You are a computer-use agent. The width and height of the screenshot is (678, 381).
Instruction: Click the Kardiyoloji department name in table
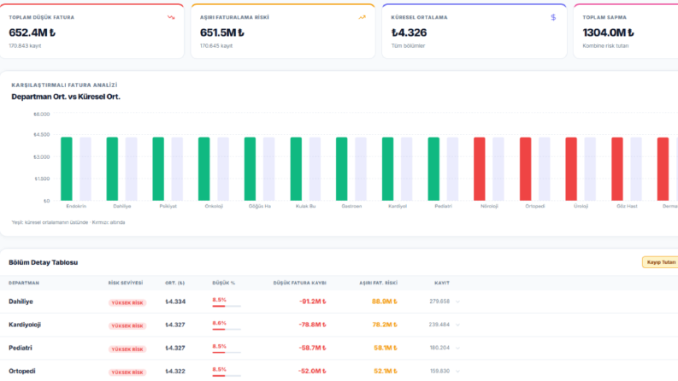click(25, 325)
